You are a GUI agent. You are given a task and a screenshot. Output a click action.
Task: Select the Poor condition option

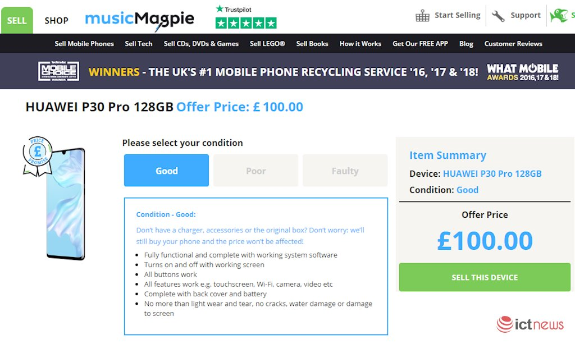(255, 171)
